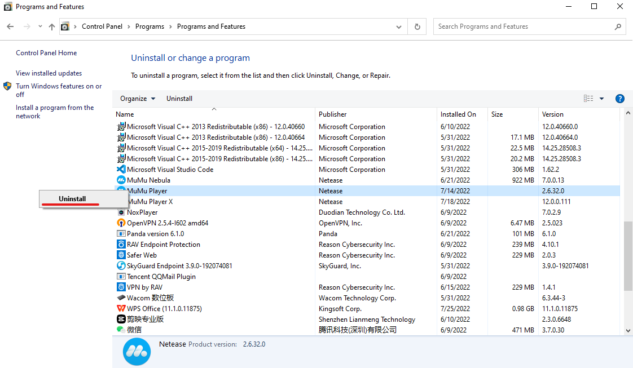Click the change view icon

pos(588,99)
